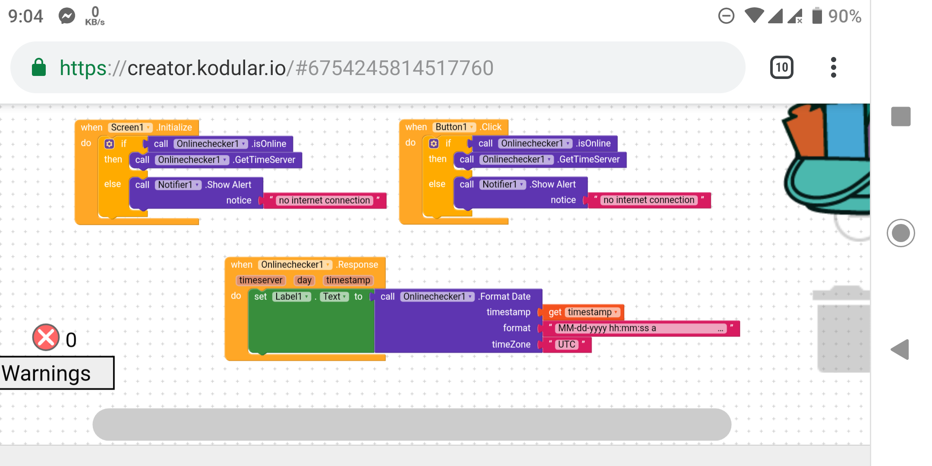Viewport: 932px width, 466px height.
Task: Open the mutator gear on Button1's if block
Action: [x=434, y=144]
